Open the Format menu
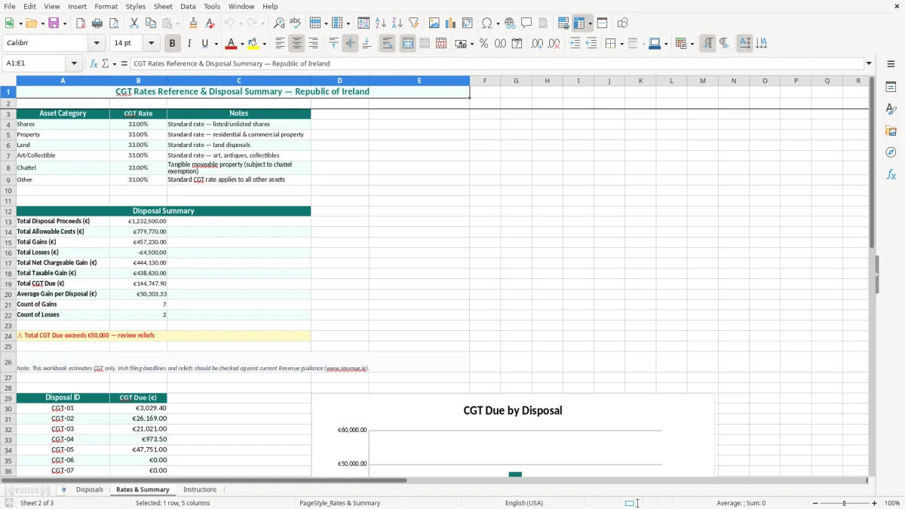The image size is (905, 509). [x=106, y=6]
